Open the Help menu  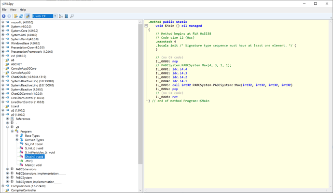click(23, 10)
